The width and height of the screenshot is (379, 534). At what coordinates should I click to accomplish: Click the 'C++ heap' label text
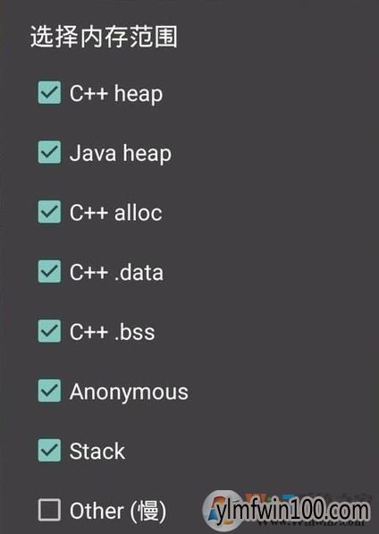tap(116, 94)
